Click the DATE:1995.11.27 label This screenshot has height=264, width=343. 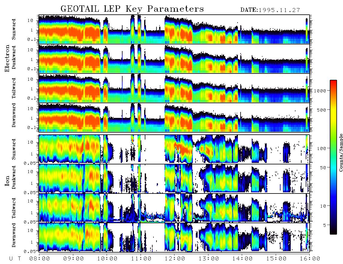[270, 10]
